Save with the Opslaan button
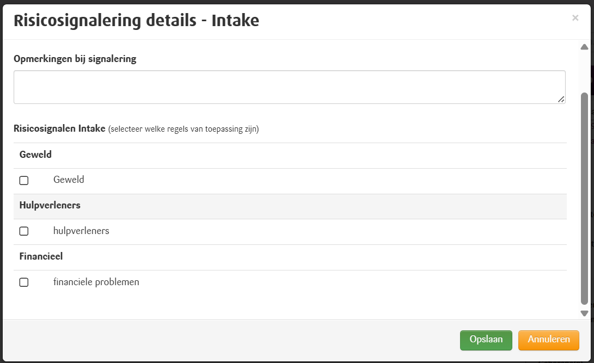This screenshot has height=363, width=594. click(x=486, y=340)
